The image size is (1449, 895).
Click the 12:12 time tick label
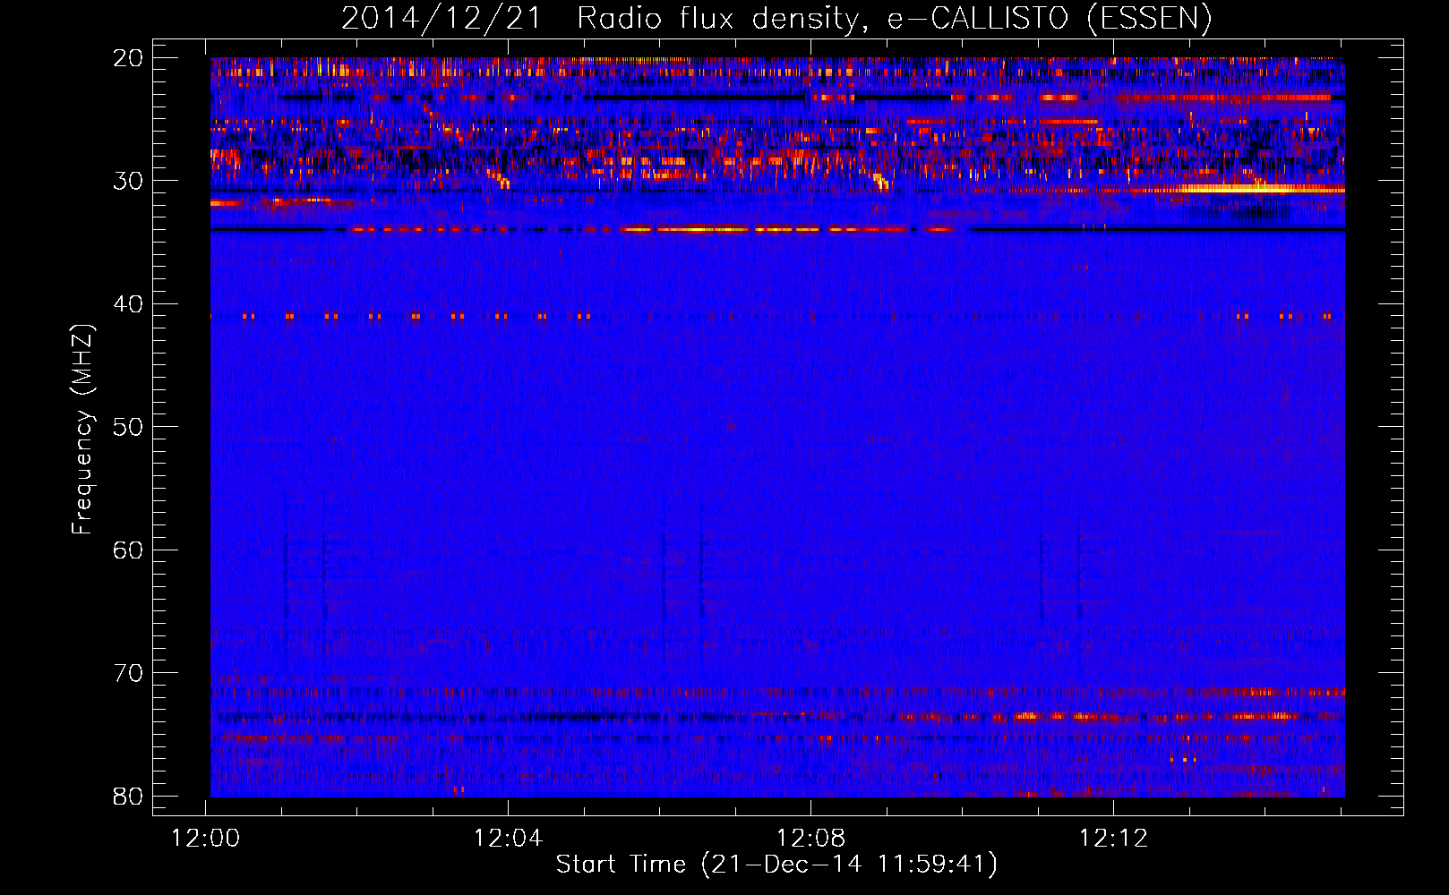coord(1113,839)
